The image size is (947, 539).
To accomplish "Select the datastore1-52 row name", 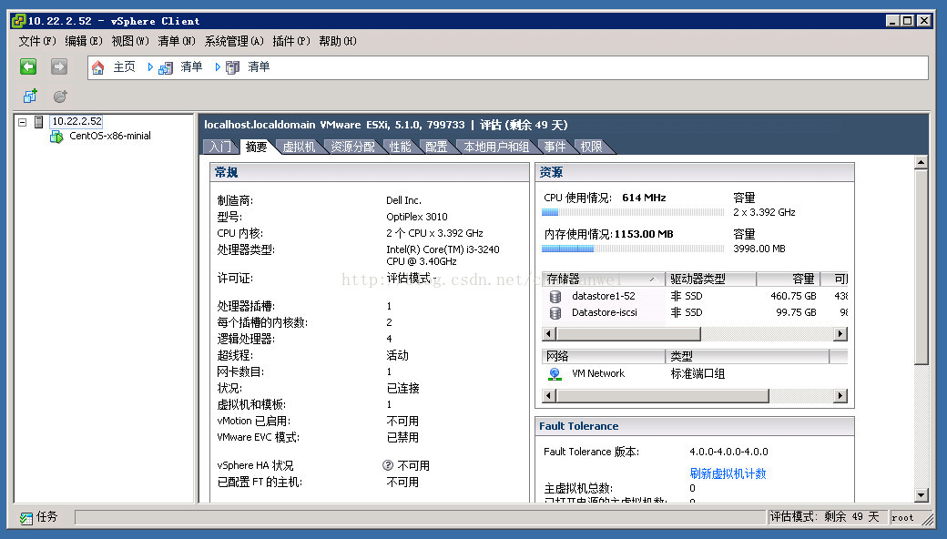I will pos(604,297).
